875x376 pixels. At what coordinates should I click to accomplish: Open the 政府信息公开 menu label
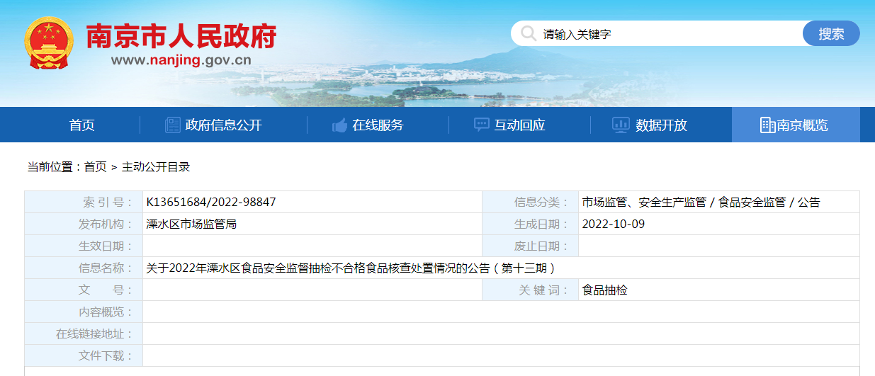224,125
